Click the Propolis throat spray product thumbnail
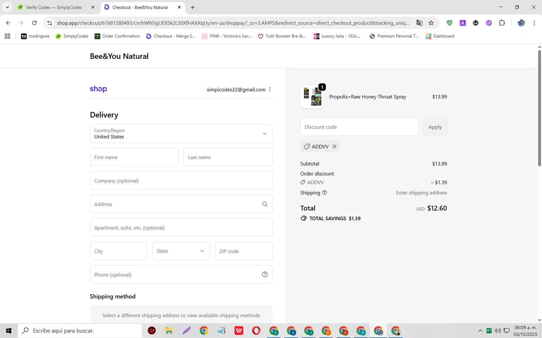The image size is (542, 338). (312, 97)
